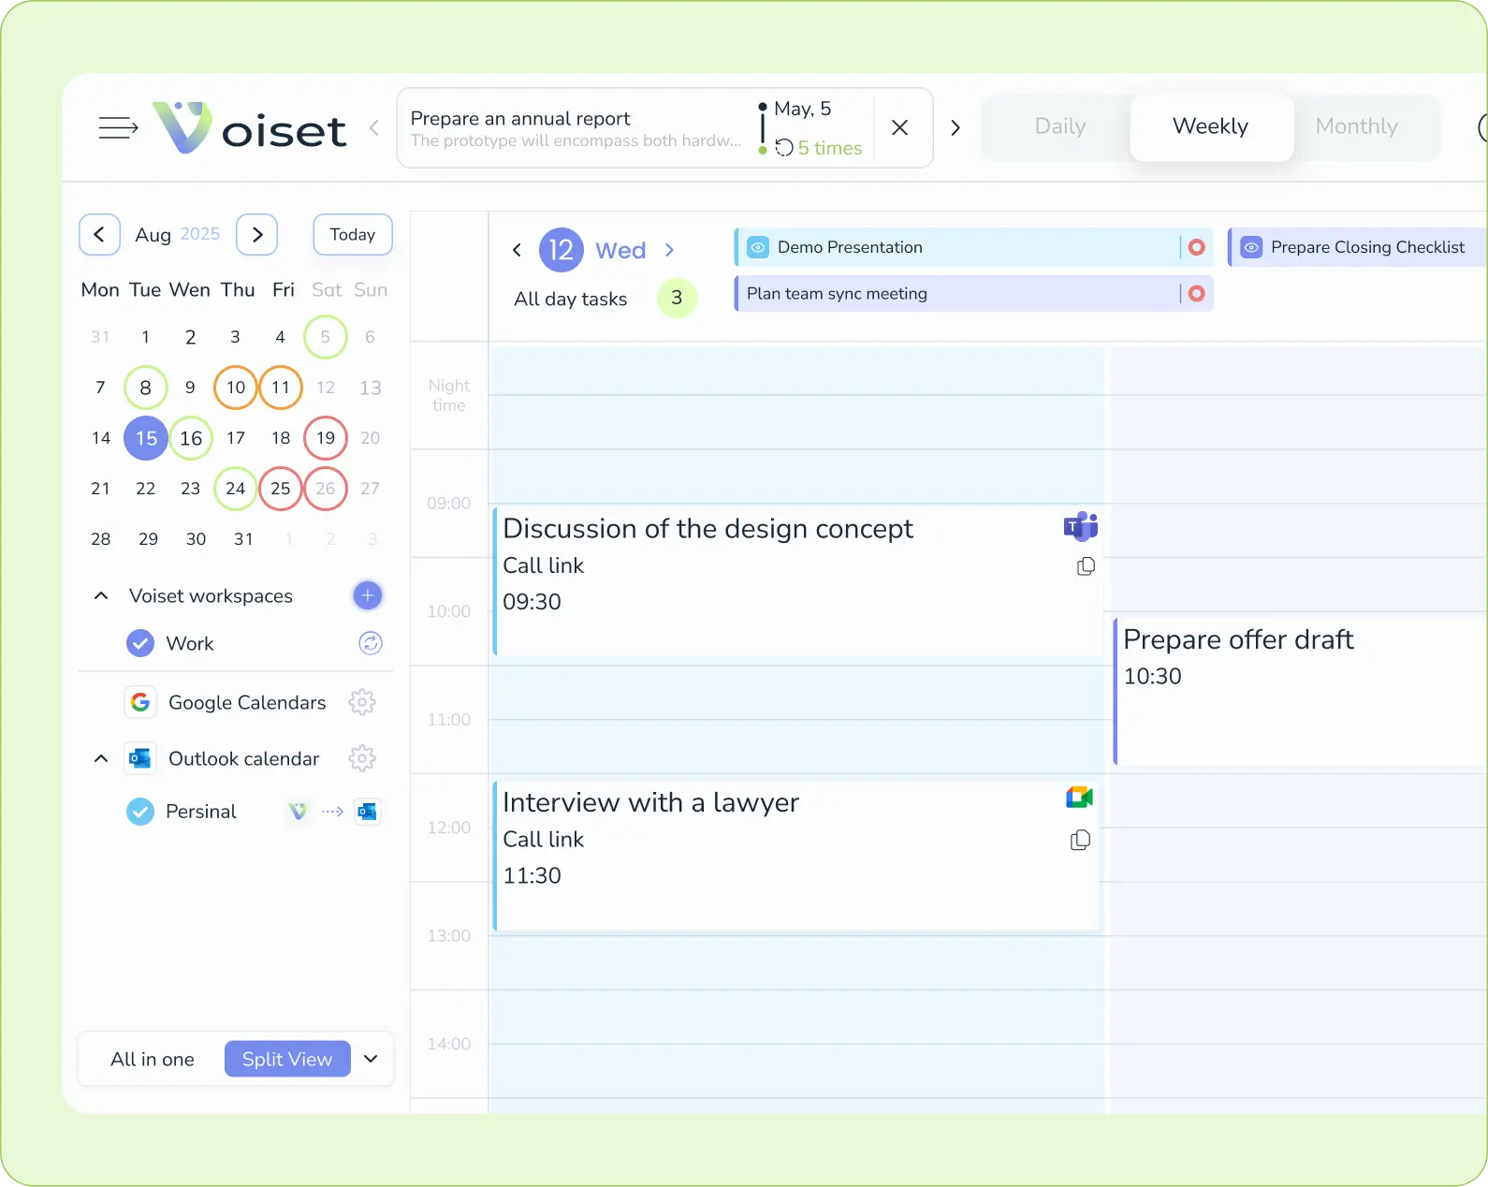1488x1187 pixels.
Task: Go to next month in mini calendar
Action: click(x=257, y=234)
